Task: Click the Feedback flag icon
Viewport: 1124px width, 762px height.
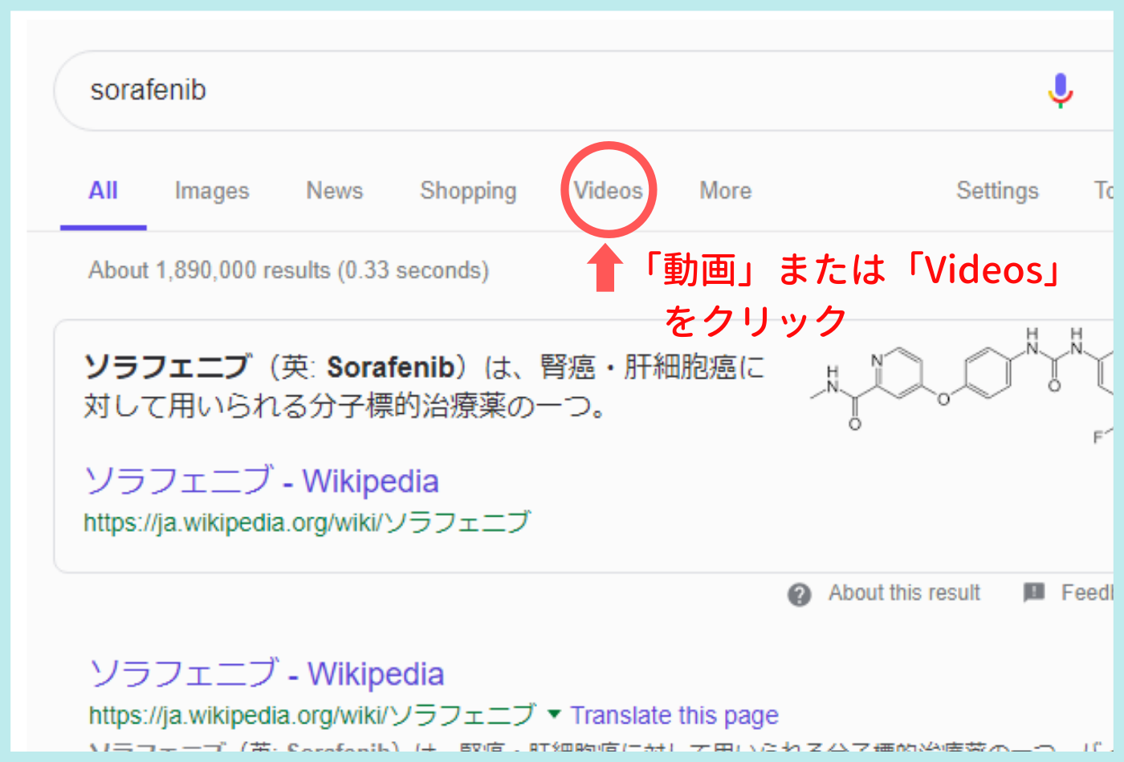Action: tap(1033, 593)
